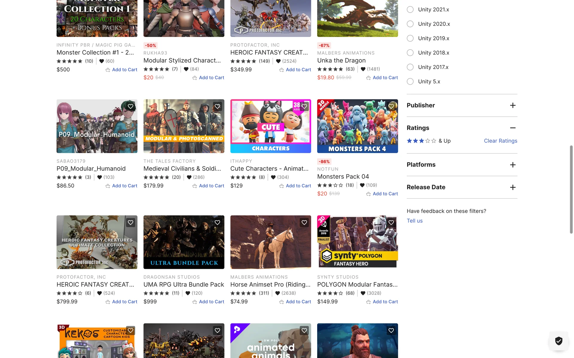574x358 pixels.
Task: Favorite the POLYGON Fantasy Hero pack
Action: coord(391,223)
